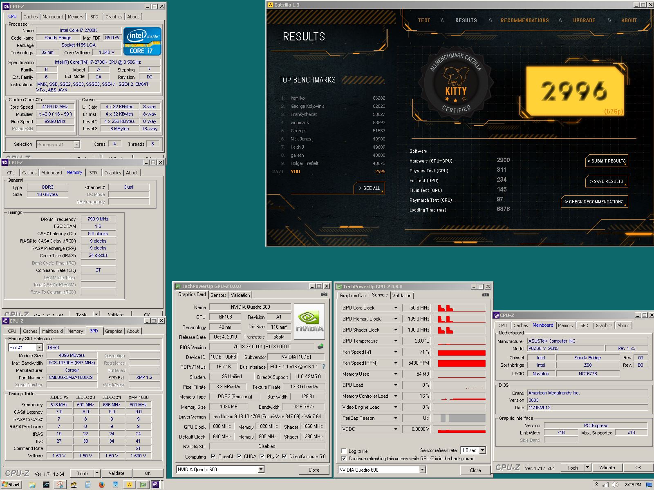Click the yellow 2996 score panel

pos(575,91)
